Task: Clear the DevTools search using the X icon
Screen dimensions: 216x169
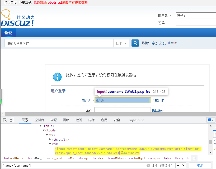Action: point(148,166)
